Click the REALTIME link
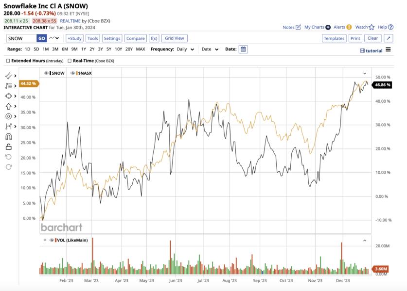The image size is (407, 291). [70, 21]
